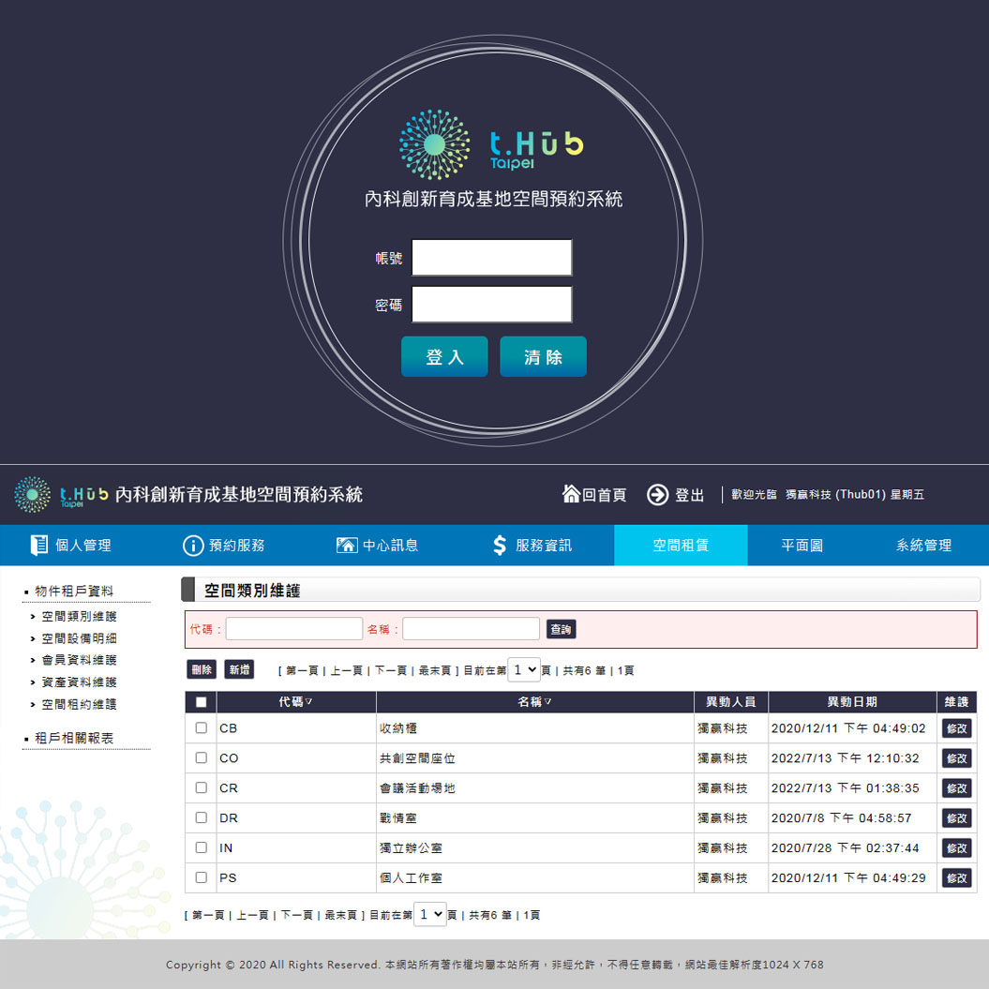Image resolution: width=989 pixels, height=989 pixels.
Task: Expand the 物件租戶資料 sidebar section
Action: tap(74, 591)
